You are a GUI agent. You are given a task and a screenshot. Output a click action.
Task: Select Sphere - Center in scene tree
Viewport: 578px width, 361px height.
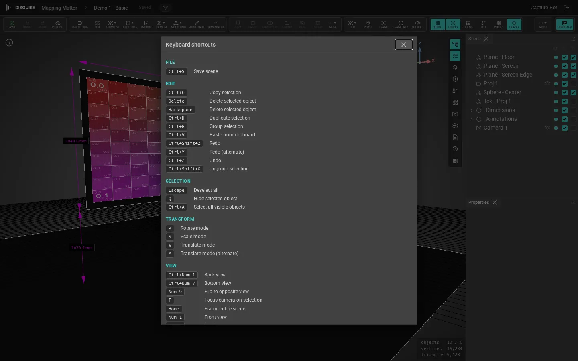pos(502,93)
